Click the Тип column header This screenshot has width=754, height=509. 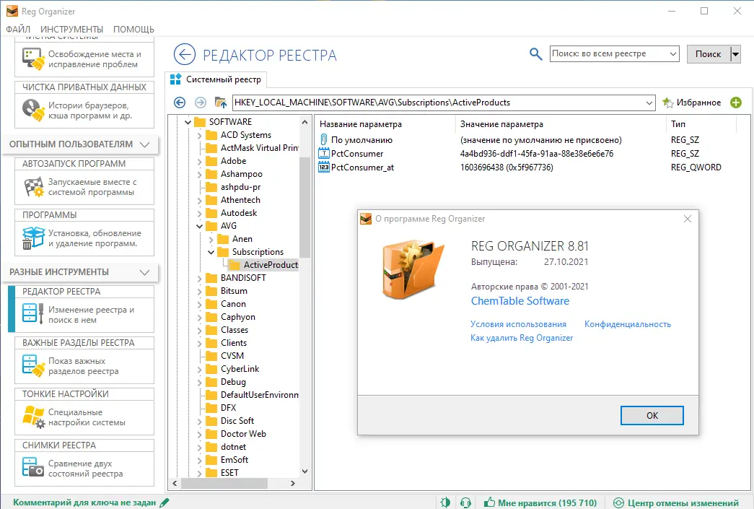pyautogui.click(x=678, y=124)
